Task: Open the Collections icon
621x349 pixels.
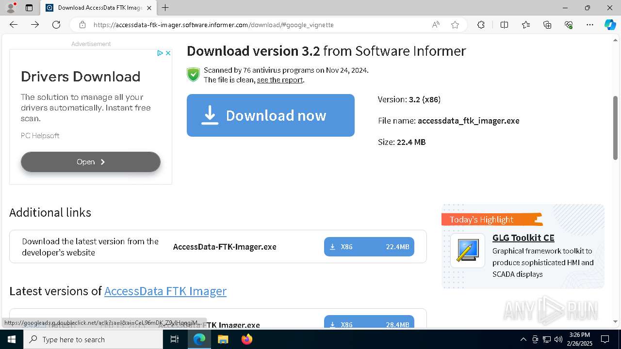Action: (x=547, y=25)
